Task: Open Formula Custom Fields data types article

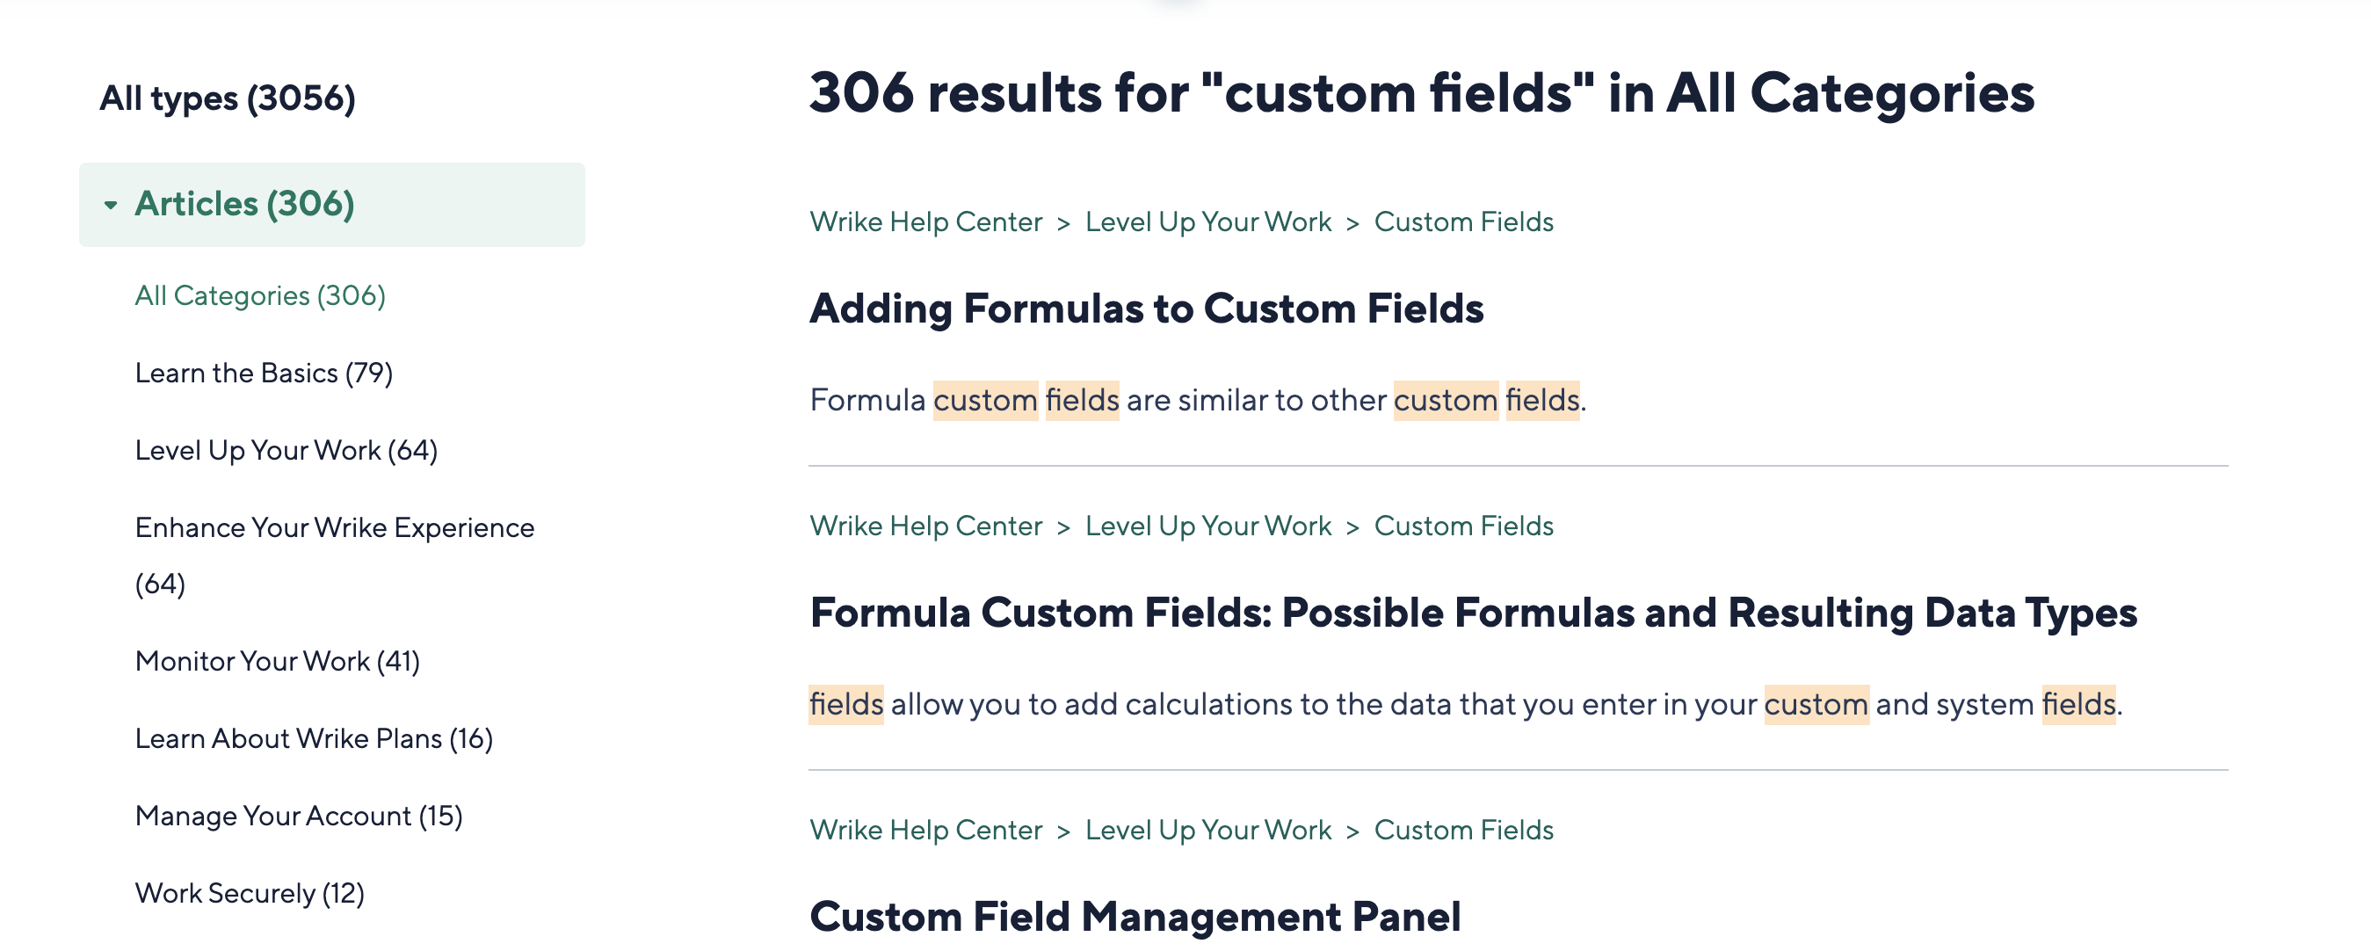Action: 1472,613
